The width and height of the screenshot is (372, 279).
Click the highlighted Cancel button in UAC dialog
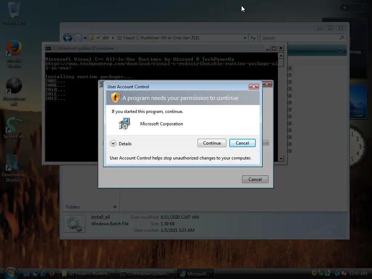[242, 143]
